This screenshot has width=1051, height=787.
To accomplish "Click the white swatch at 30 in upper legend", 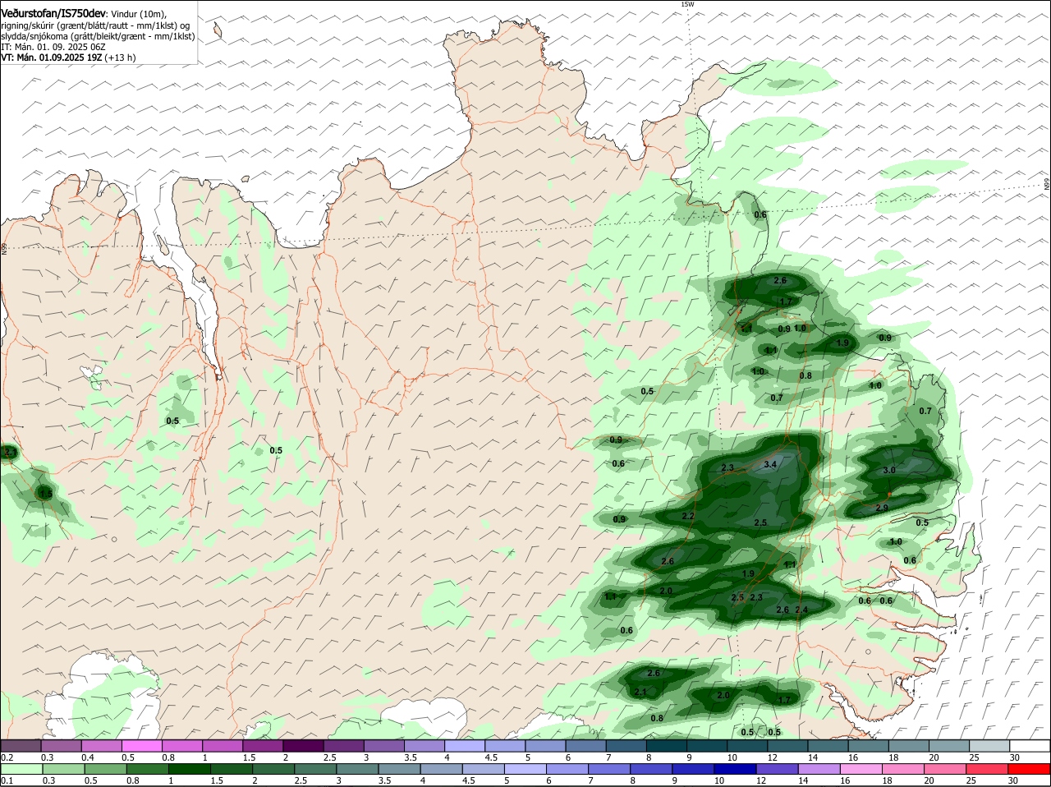I will click(1030, 745).
